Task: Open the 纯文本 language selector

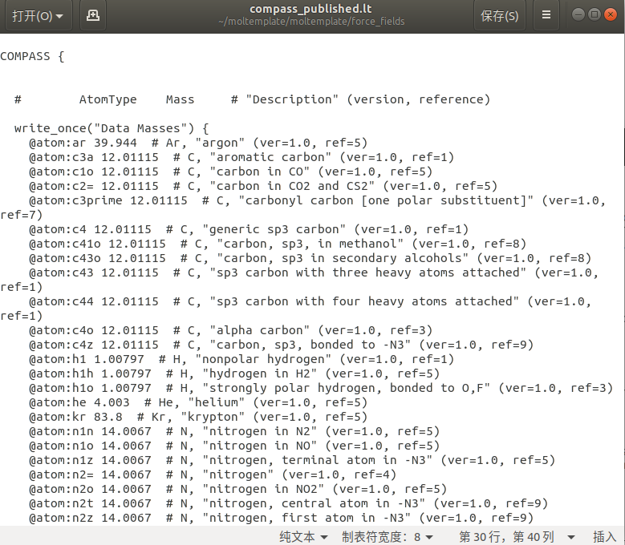Action: [303, 536]
